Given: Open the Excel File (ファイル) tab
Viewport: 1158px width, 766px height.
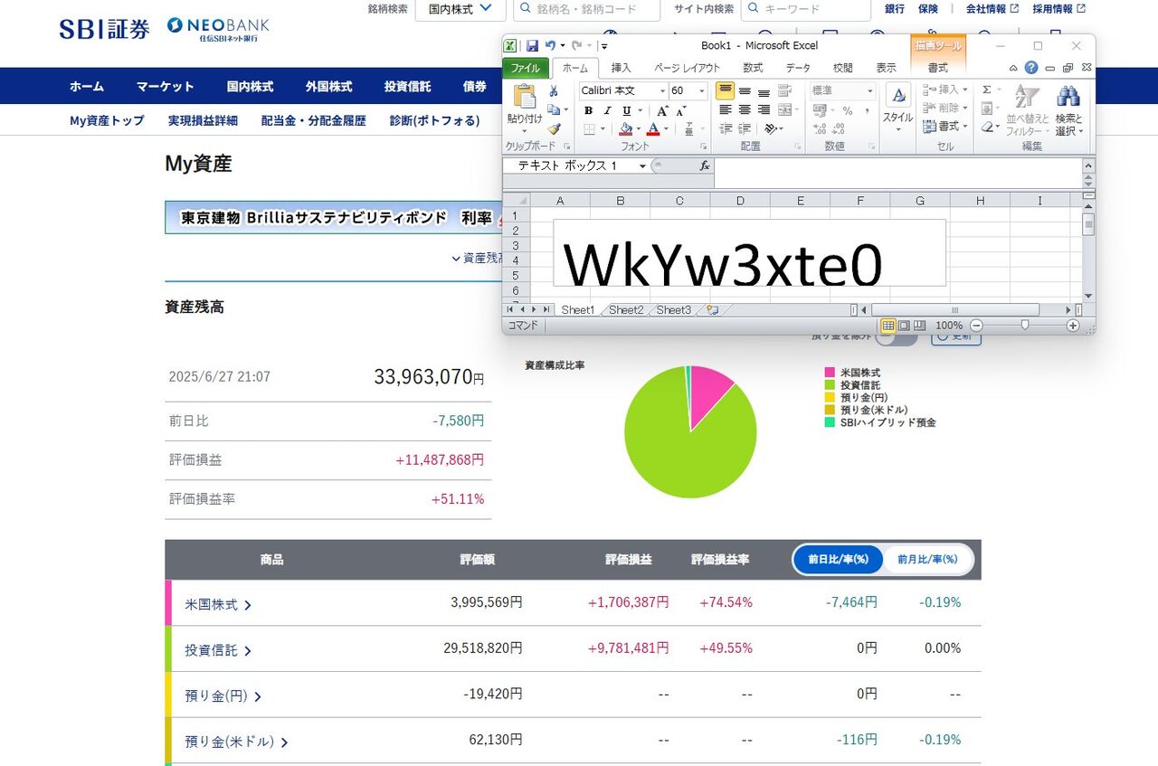Looking at the screenshot, I should 526,68.
